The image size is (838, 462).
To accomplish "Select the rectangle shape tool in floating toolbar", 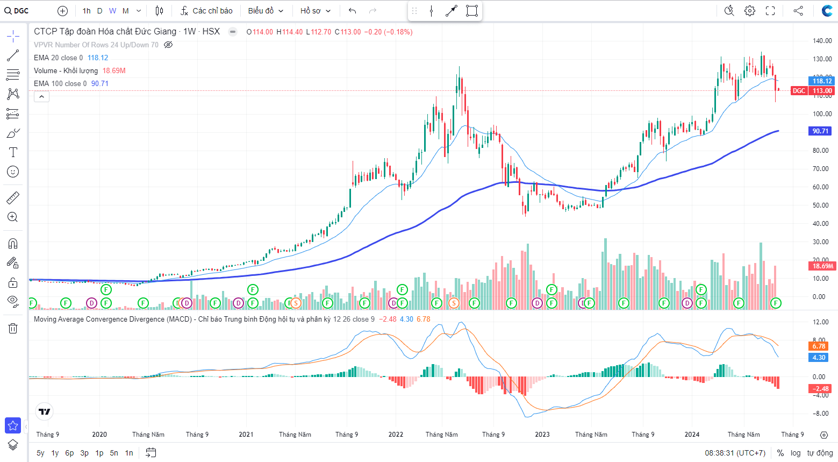I will [x=472, y=11].
